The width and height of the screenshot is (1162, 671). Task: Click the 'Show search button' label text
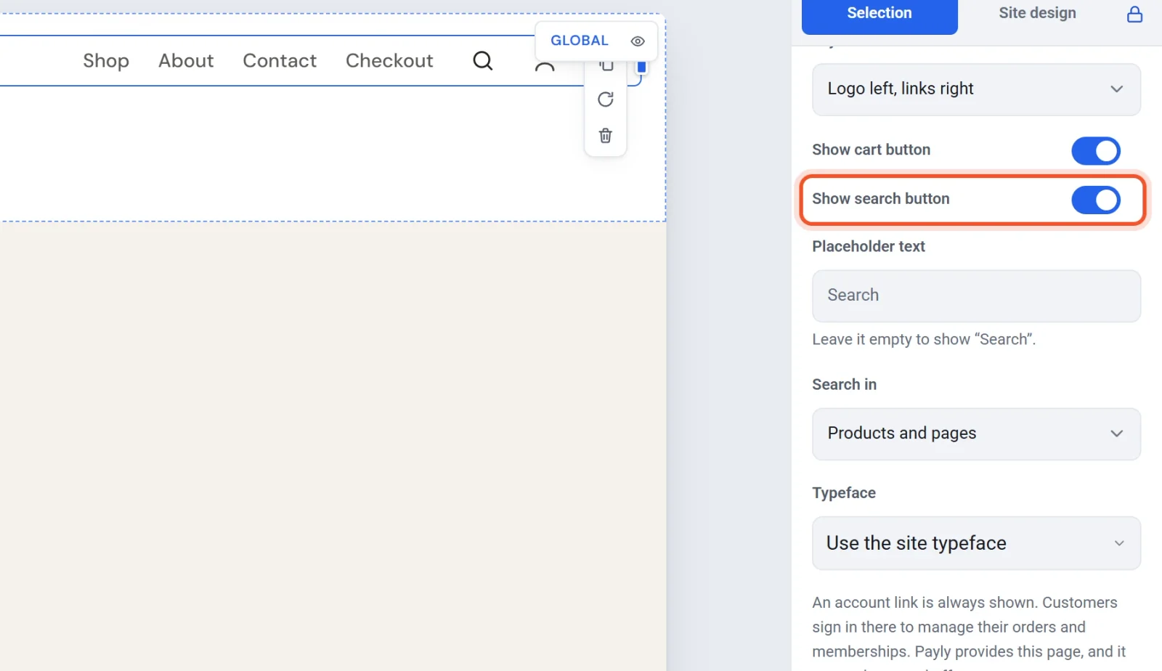[x=880, y=199]
